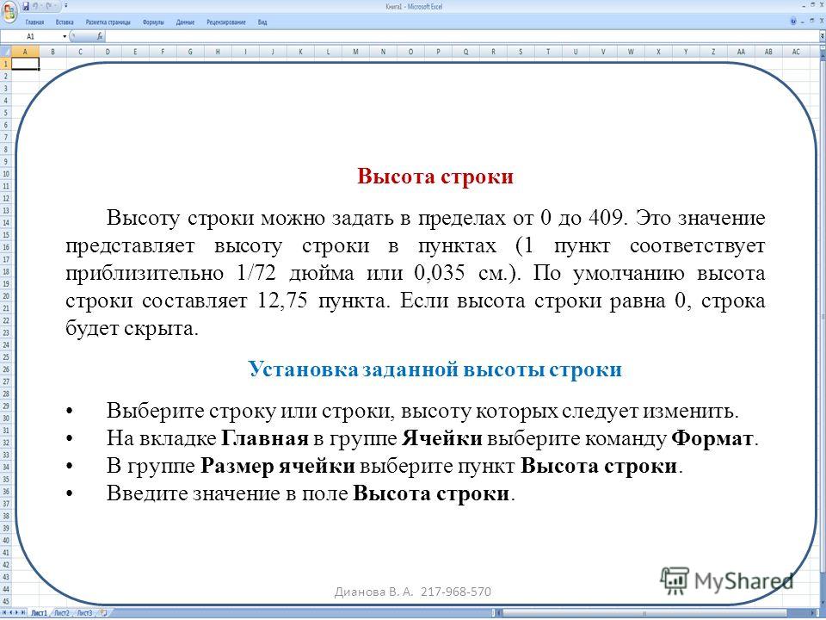Switch to sheet tab Лист1
The image size is (826, 620).
click(39, 613)
